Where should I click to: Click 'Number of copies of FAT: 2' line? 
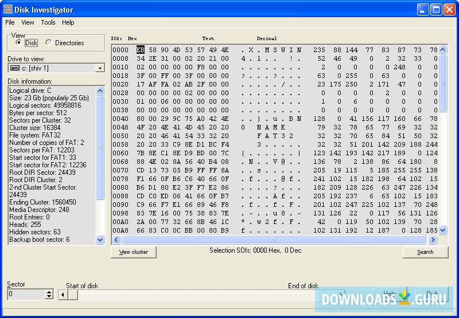(46, 143)
